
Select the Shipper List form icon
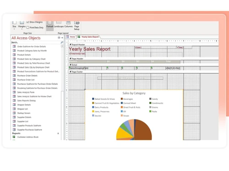pos(14,109)
